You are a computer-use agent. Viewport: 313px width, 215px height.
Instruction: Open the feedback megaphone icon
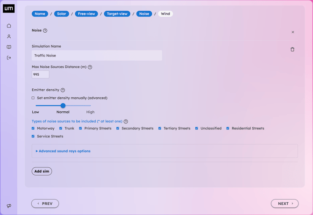click(9, 206)
